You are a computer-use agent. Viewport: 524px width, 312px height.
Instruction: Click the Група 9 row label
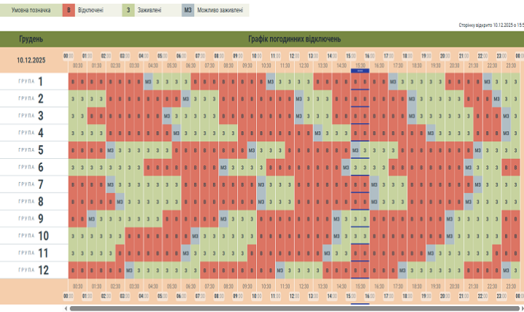coord(31,218)
